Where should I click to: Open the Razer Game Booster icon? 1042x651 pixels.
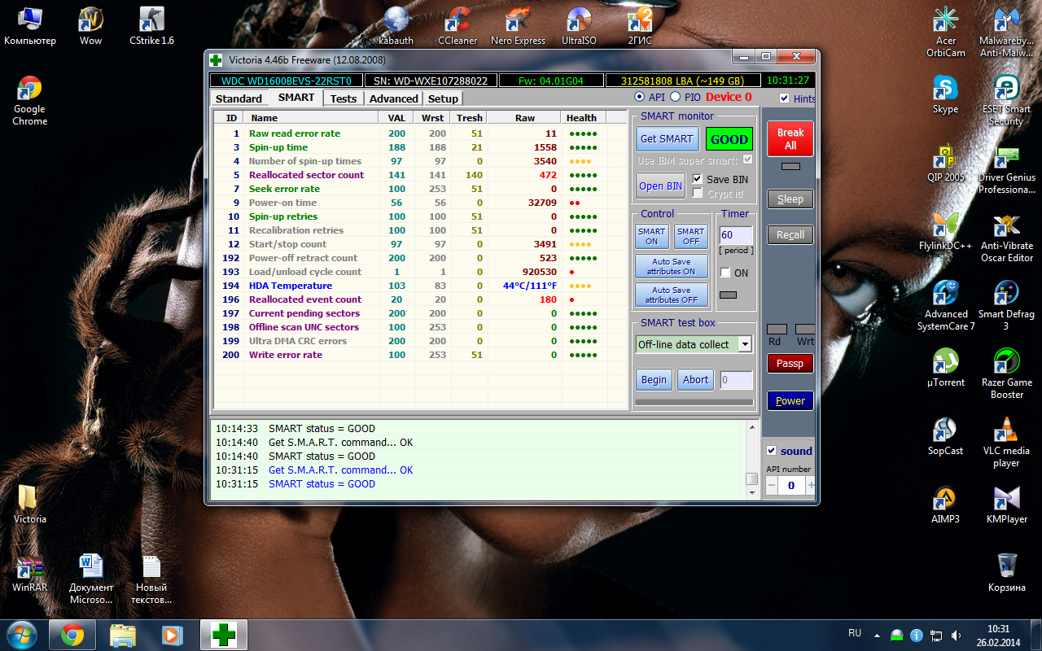click(x=1006, y=374)
